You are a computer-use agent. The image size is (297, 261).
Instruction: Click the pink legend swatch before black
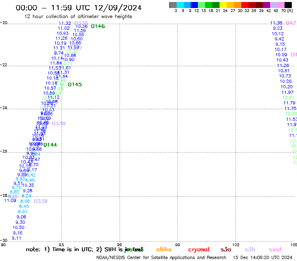coord(281,5)
